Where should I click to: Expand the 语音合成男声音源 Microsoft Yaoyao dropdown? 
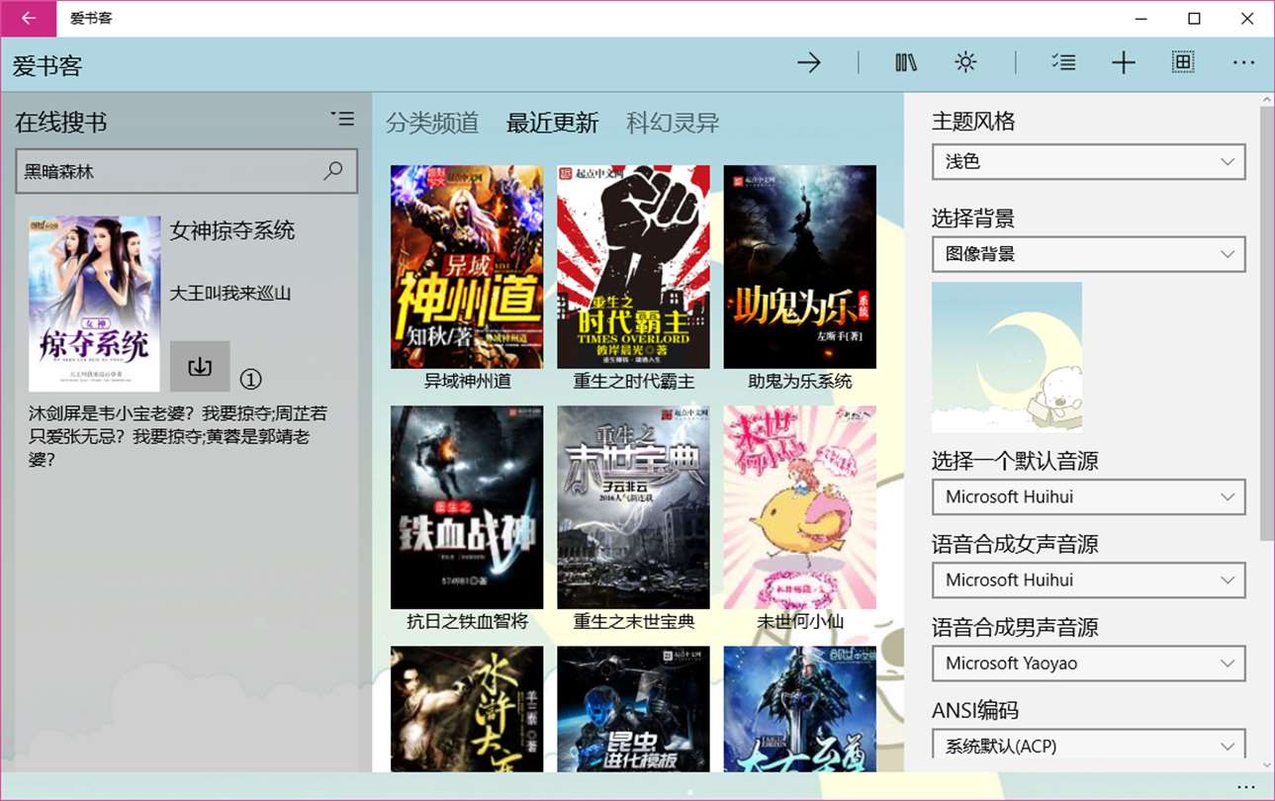1088,663
